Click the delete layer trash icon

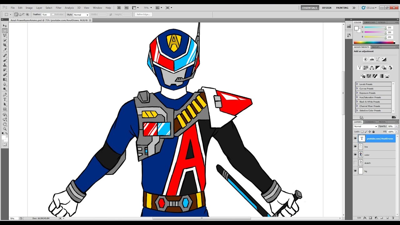(x=392, y=218)
